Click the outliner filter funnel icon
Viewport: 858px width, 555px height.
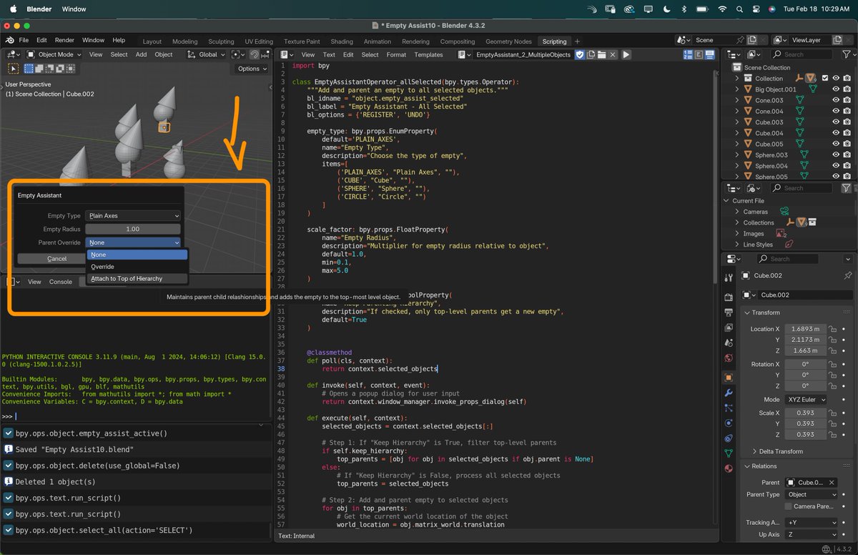(x=847, y=54)
